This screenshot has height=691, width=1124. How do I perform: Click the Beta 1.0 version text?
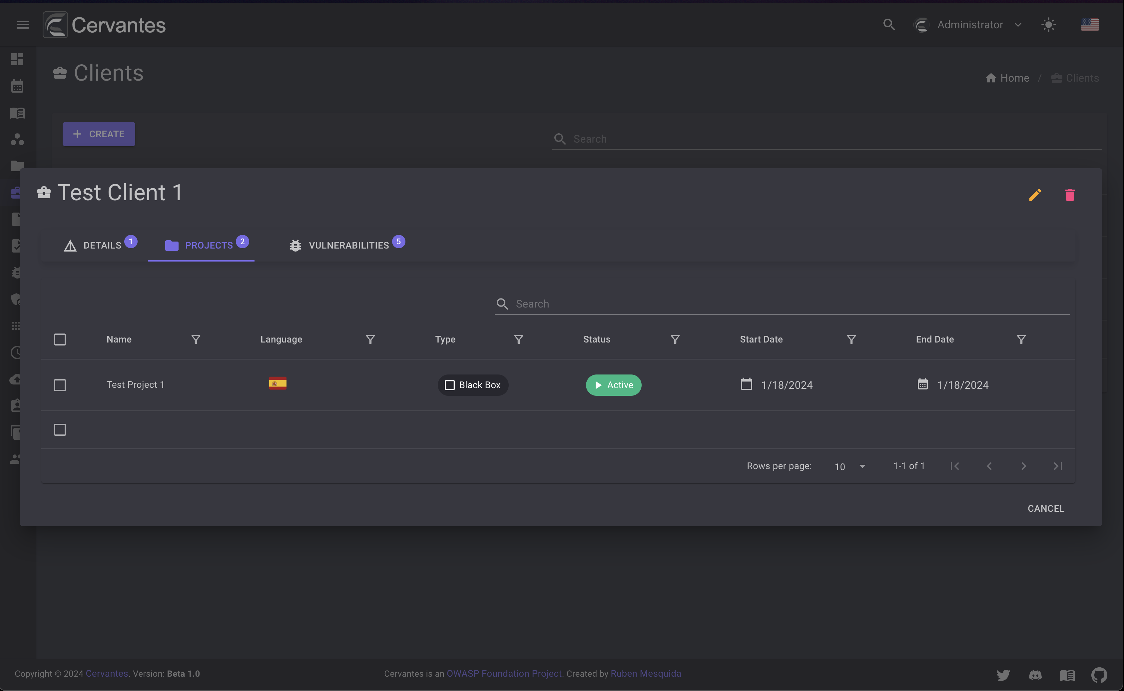tap(183, 674)
